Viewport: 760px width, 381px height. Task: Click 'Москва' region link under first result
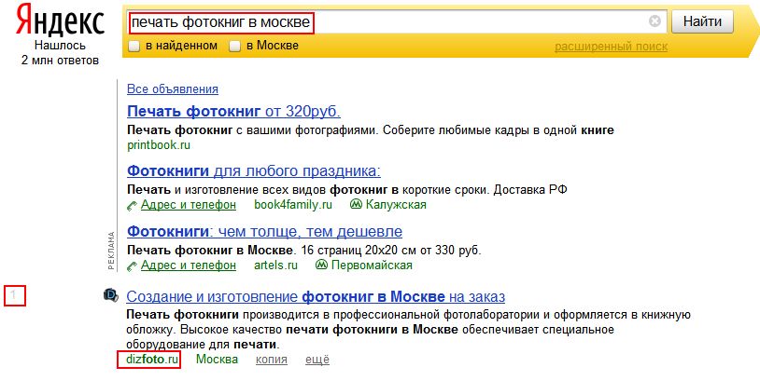pyautogui.click(x=218, y=360)
